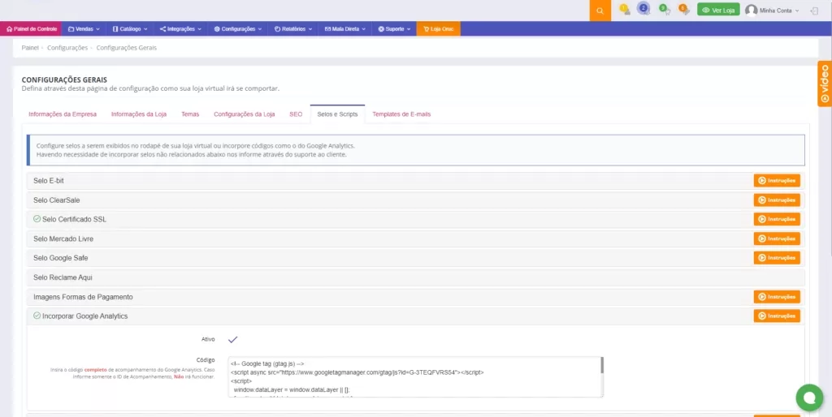Open the orange notification badge showing 6
Screen dimensions: 832x417
[x=684, y=9]
